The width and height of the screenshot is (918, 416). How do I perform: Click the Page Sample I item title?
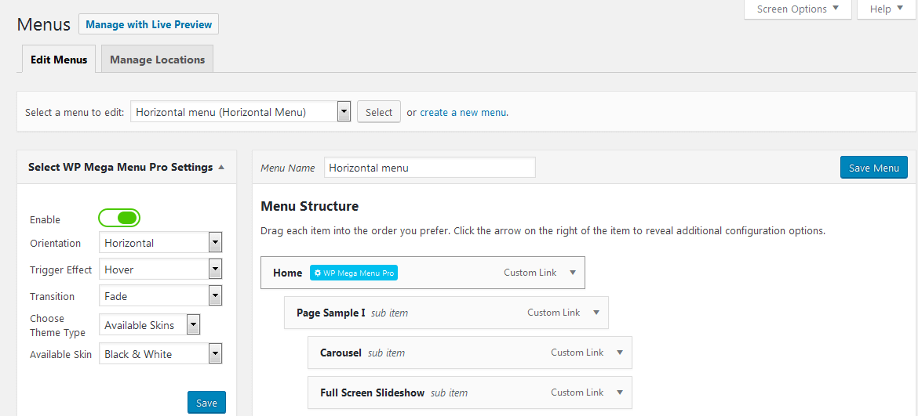331,313
